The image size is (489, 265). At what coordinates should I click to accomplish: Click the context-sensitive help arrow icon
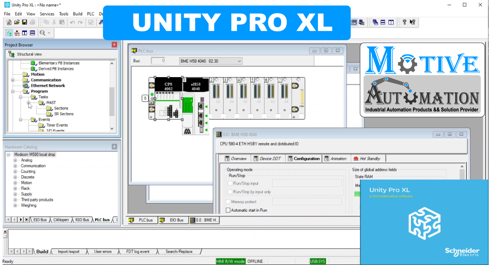coord(412,22)
